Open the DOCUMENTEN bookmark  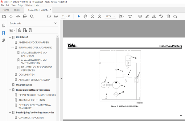click(27, 75)
